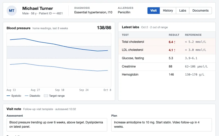This screenshot has width=219, height=136.
Task: Click the Latest labs heading
Action: tap(131, 27)
